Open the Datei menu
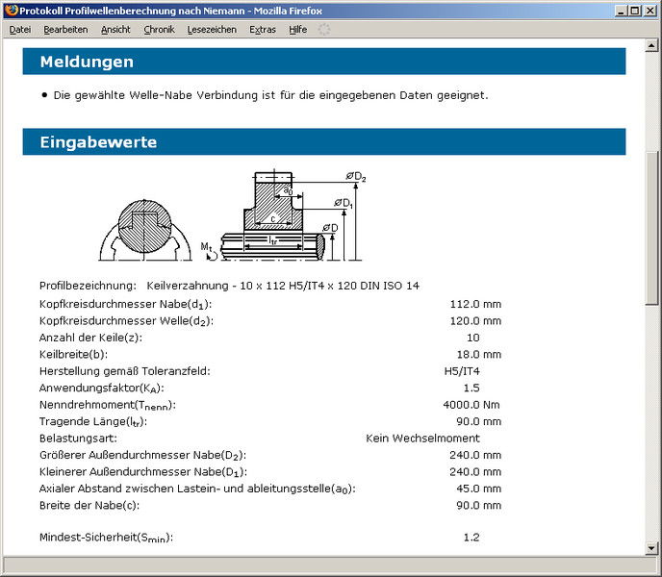This screenshot has height=577, width=662. coord(20,30)
